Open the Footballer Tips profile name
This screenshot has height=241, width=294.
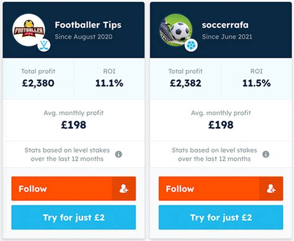click(88, 25)
